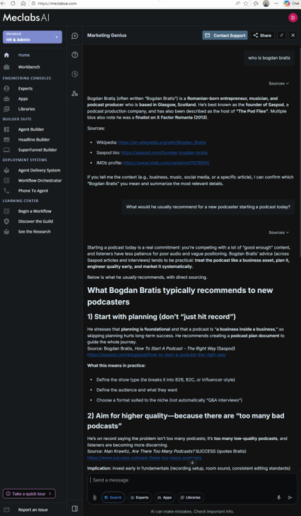Open Workflow Orchestrator

(x=40, y=180)
